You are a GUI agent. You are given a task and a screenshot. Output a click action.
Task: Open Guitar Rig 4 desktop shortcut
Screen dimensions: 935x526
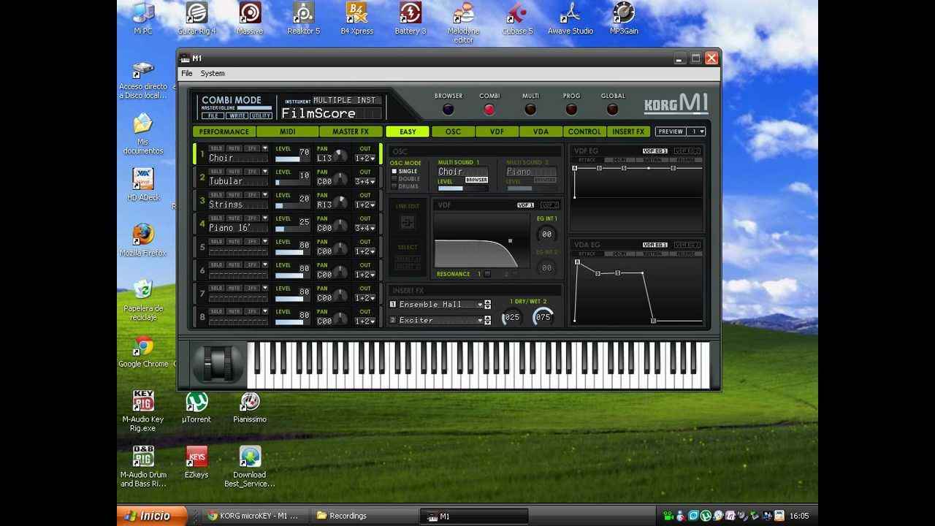click(196, 19)
